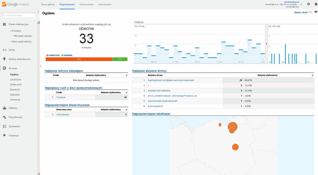Click the southern orange map bubble
This screenshot has width=318, height=175.
tap(235, 147)
